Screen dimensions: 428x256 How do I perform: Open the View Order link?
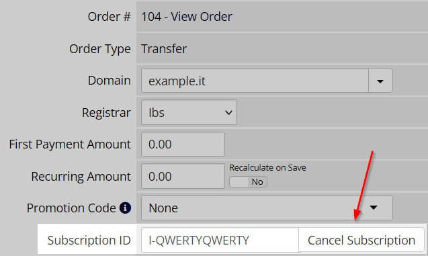[x=202, y=17]
